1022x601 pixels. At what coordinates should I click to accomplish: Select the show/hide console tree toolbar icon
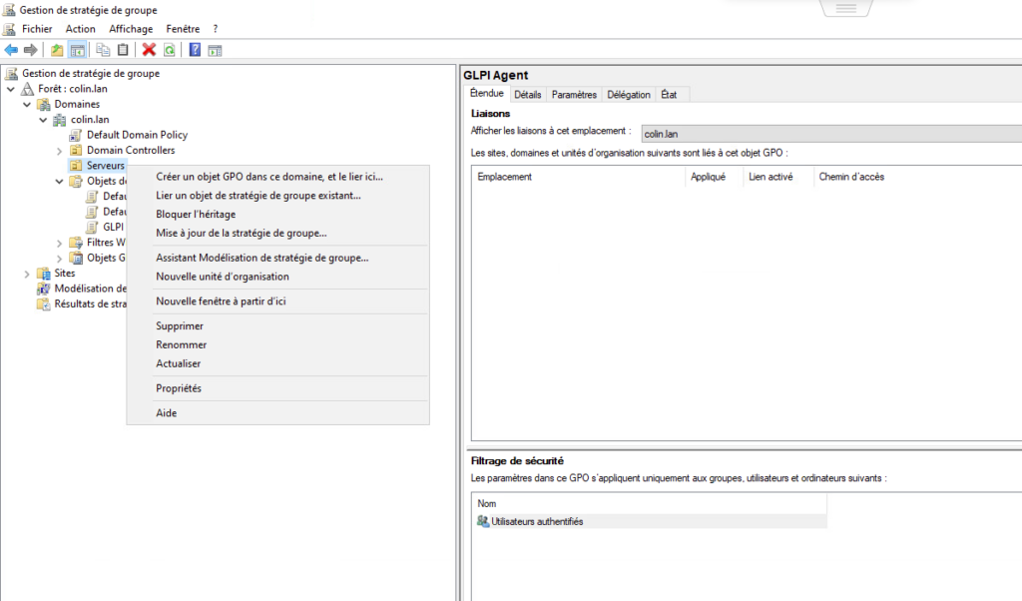(x=78, y=49)
